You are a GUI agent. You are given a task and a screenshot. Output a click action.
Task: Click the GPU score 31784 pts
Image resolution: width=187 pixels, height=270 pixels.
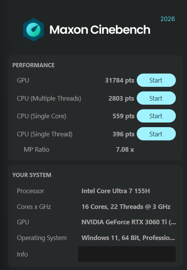pos(120,80)
